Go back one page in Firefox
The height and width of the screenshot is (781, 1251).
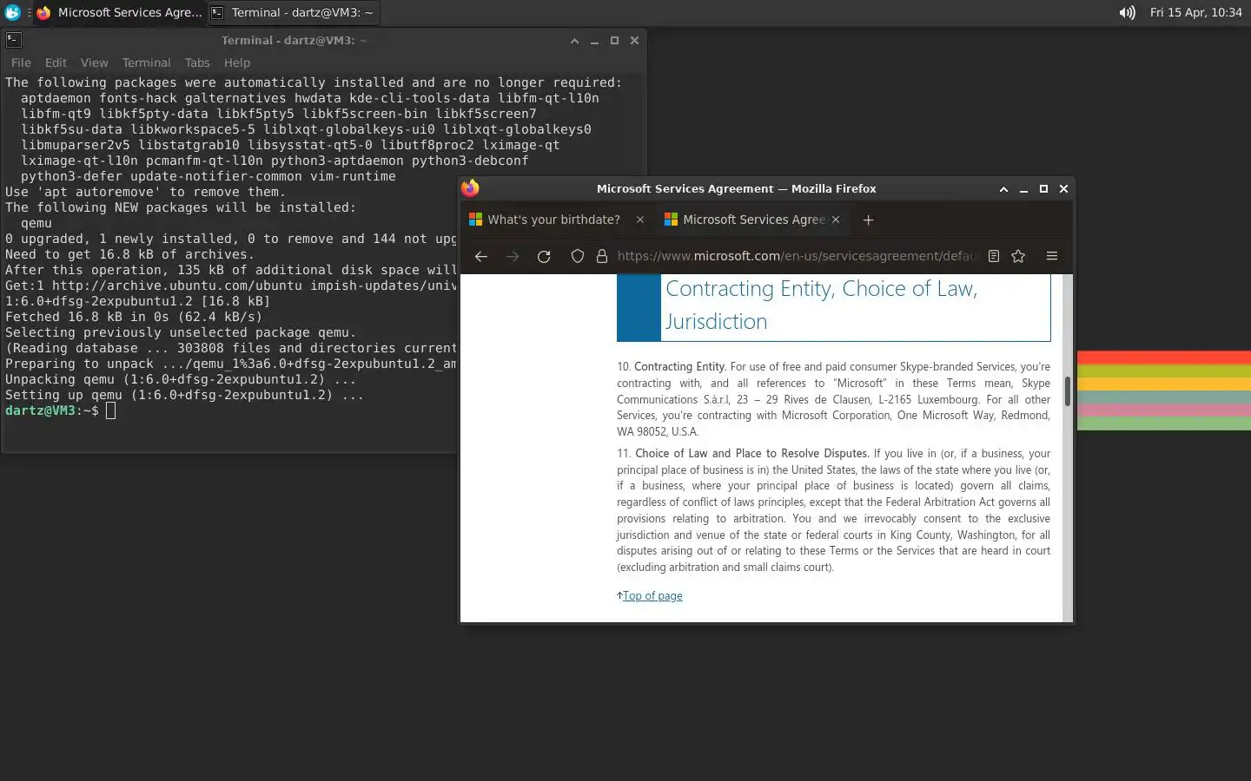[x=480, y=256]
